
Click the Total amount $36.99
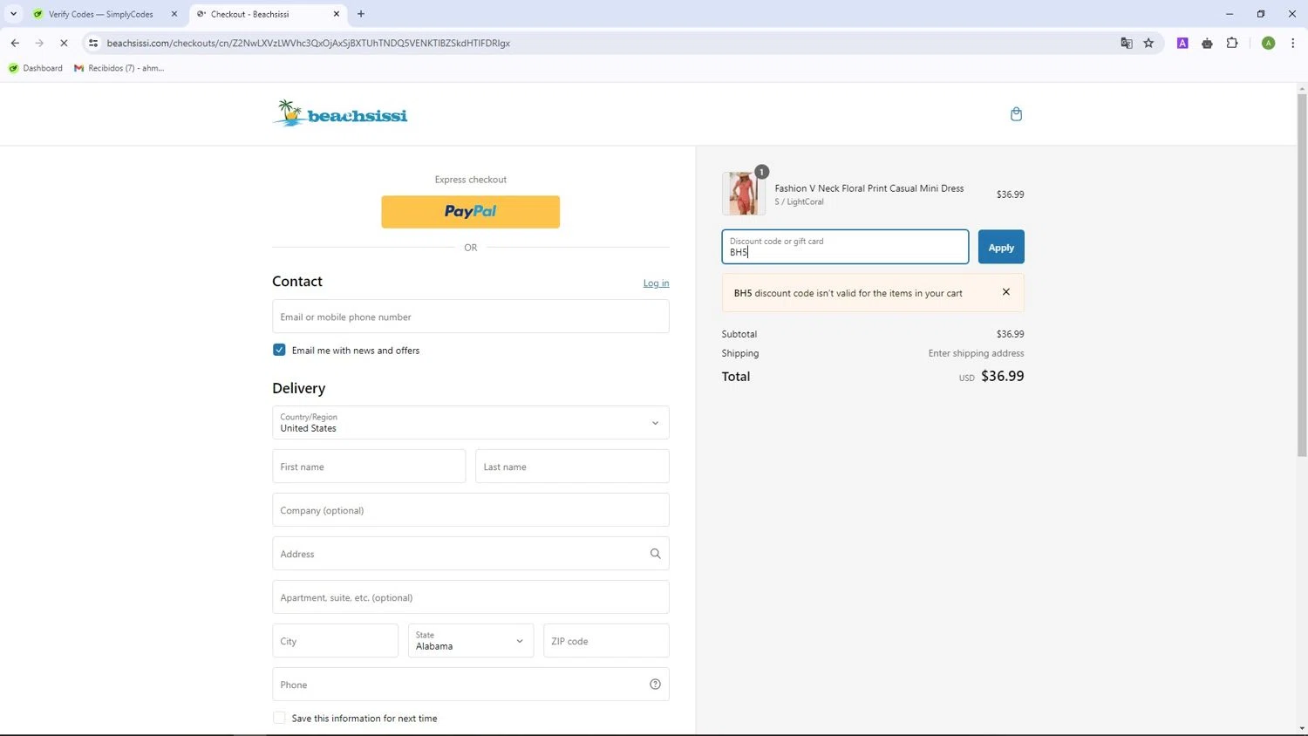(1003, 376)
